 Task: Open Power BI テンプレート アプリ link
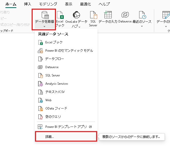[66, 127]
